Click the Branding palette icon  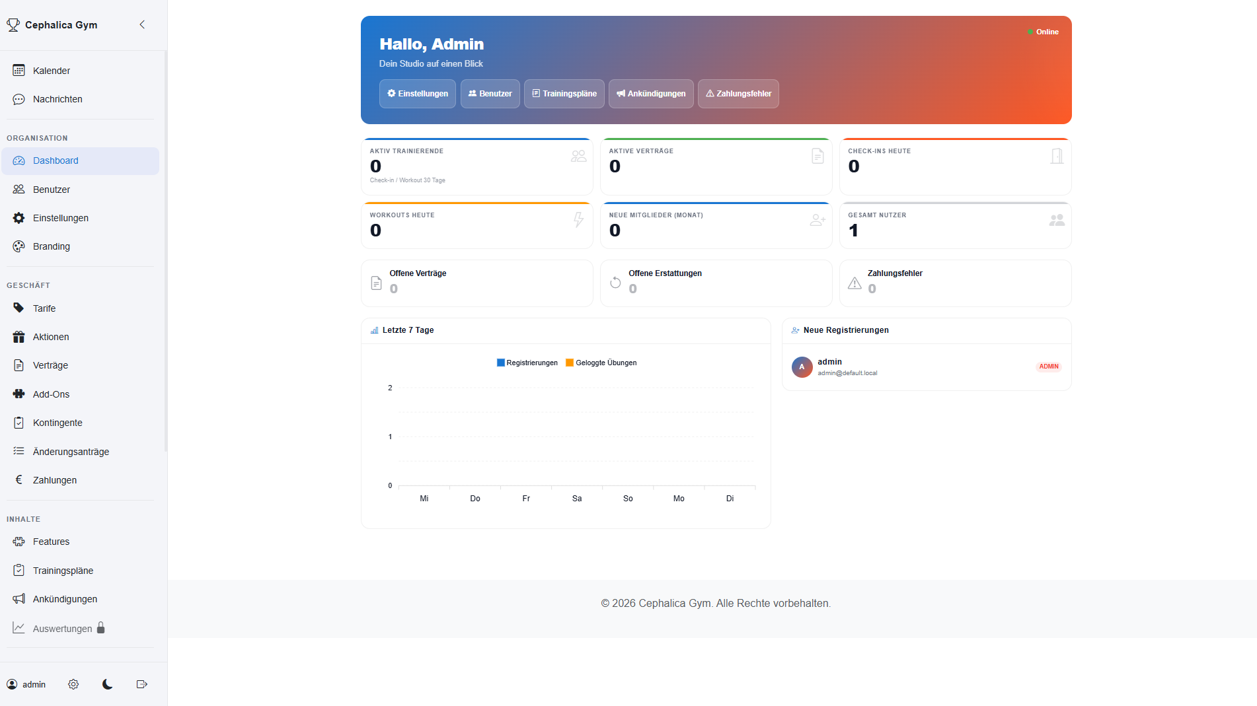(19, 246)
